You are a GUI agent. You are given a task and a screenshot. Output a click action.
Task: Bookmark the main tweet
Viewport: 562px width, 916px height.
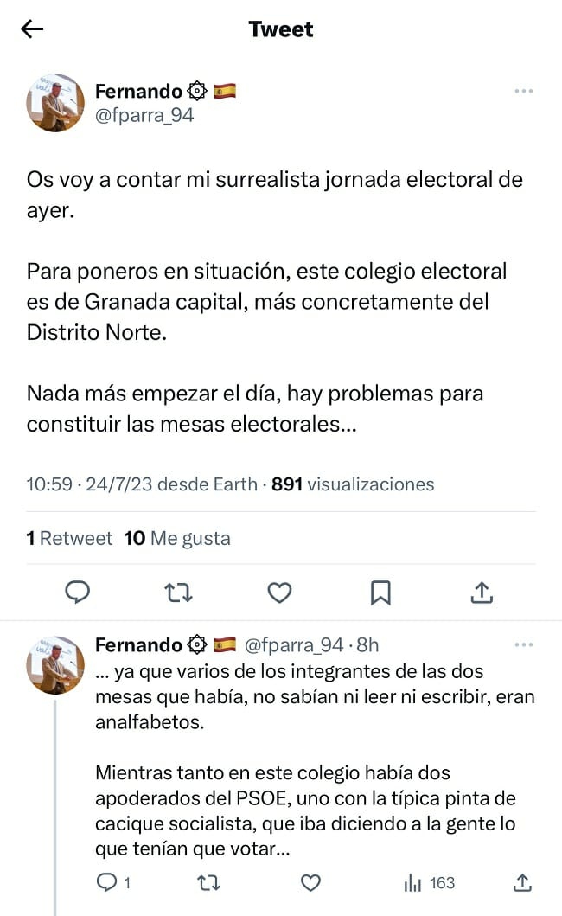point(380,592)
